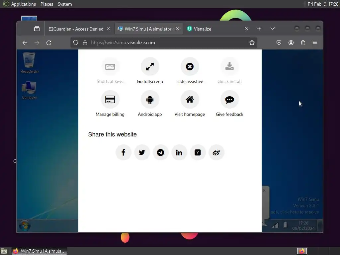This screenshot has width=340, height=255.
Task: Click the Windows 7 Start orb
Action: pos(25,225)
